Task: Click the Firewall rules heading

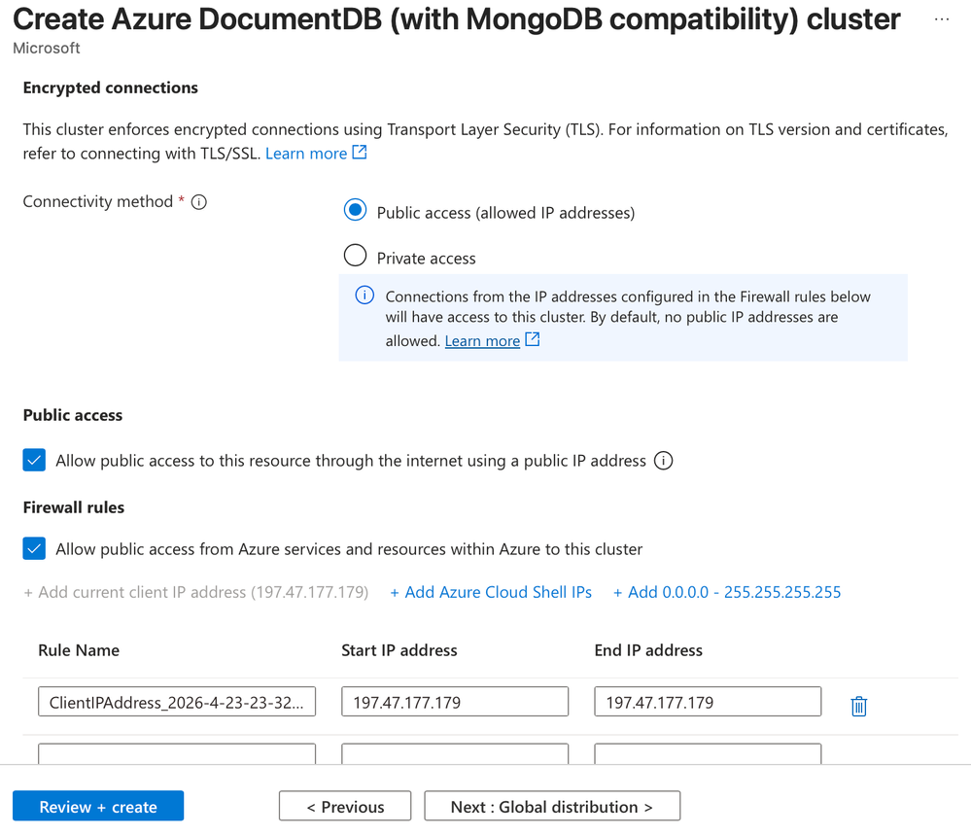Action: tap(74, 507)
